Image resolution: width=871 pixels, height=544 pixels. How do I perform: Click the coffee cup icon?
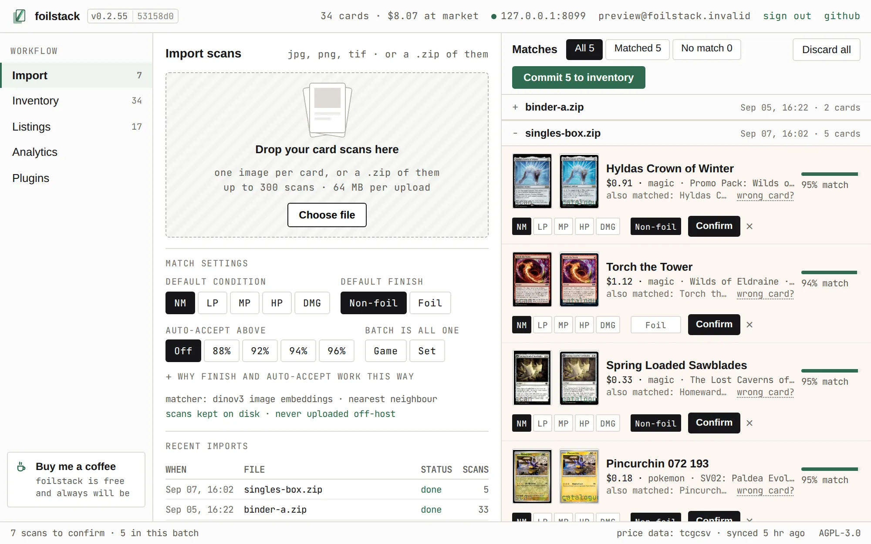click(21, 467)
